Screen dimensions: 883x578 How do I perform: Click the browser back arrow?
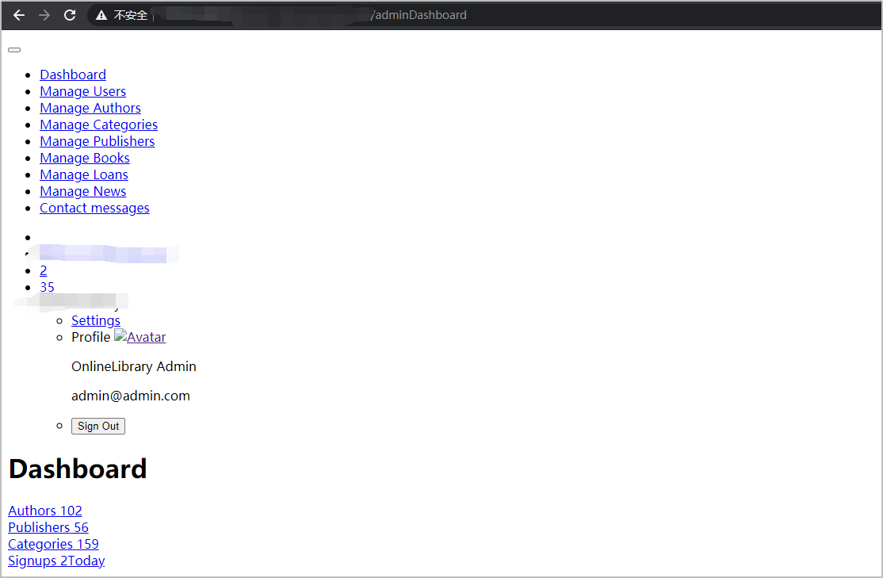pos(19,15)
